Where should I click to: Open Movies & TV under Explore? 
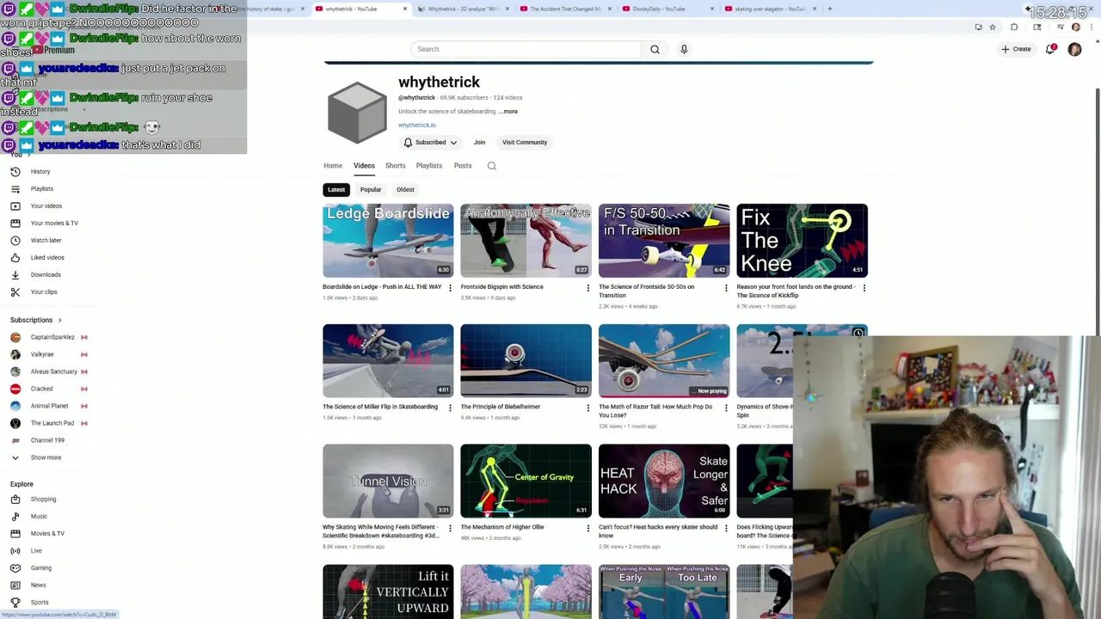click(x=47, y=533)
